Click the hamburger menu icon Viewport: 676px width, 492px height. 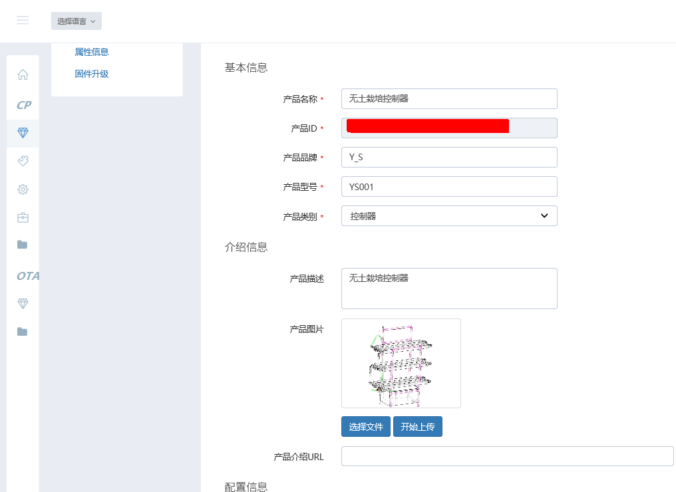[x=23, y=21]
